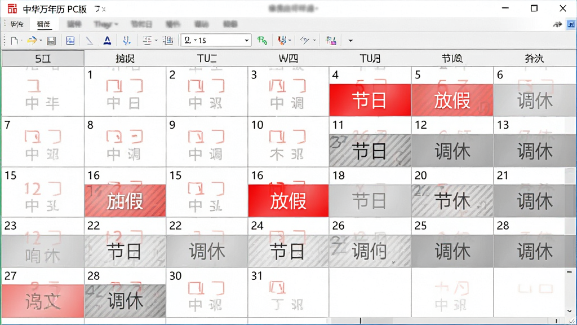
Task: Select the date 31 cell
Action: (288, 293)
